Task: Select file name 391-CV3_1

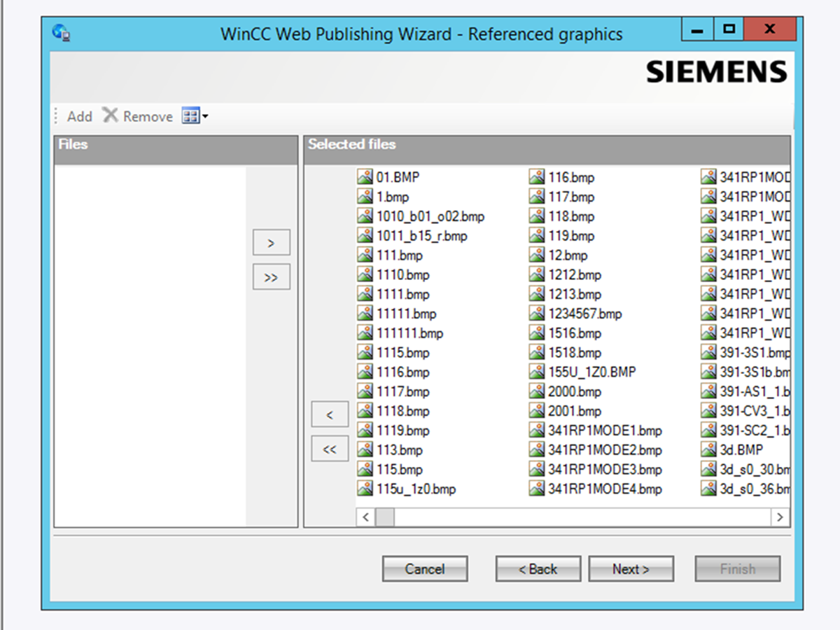Action: click(x=755, y=411)
